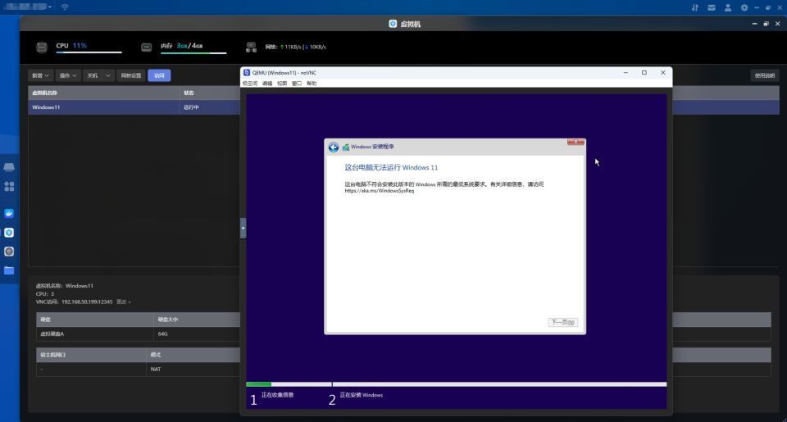787x422 pixels.
Task: Click the network icon in the stats bar
Action: (251, 48)
